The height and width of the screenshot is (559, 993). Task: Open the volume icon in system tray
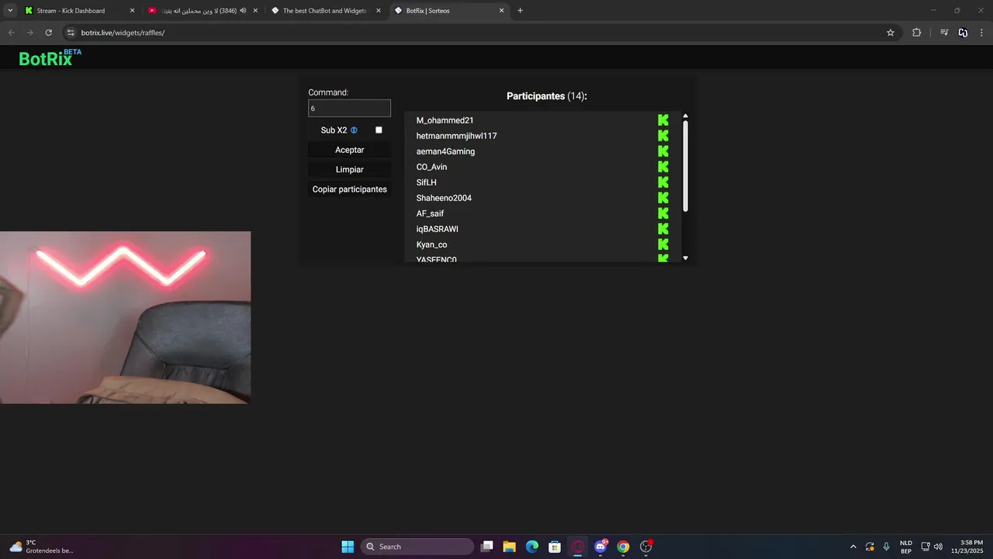click(x=938, y=547)
